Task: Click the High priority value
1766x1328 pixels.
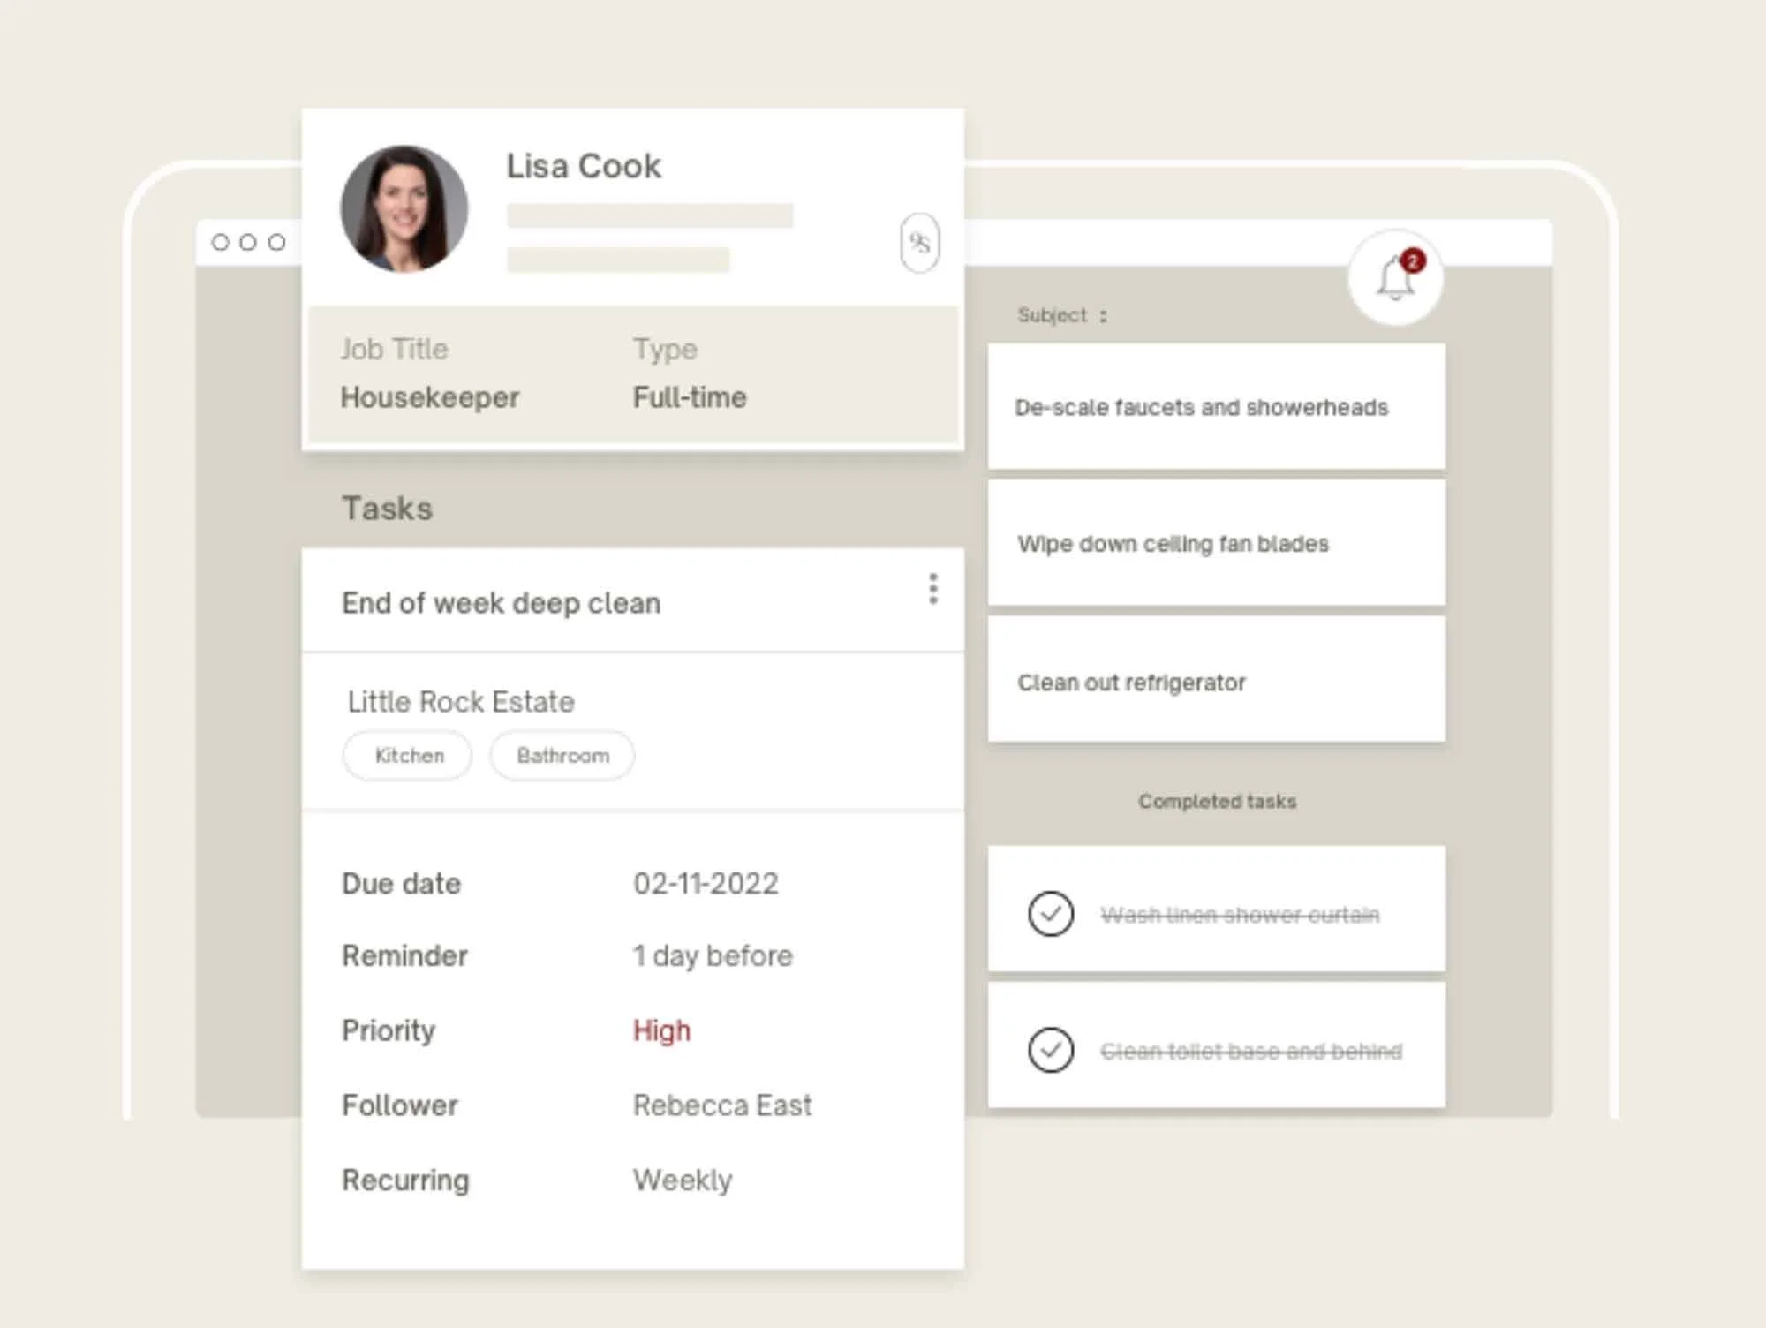Action: 661,1030
